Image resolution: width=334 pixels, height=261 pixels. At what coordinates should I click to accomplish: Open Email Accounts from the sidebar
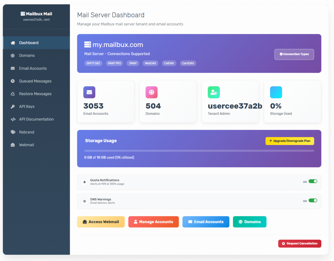coord(37,68)
